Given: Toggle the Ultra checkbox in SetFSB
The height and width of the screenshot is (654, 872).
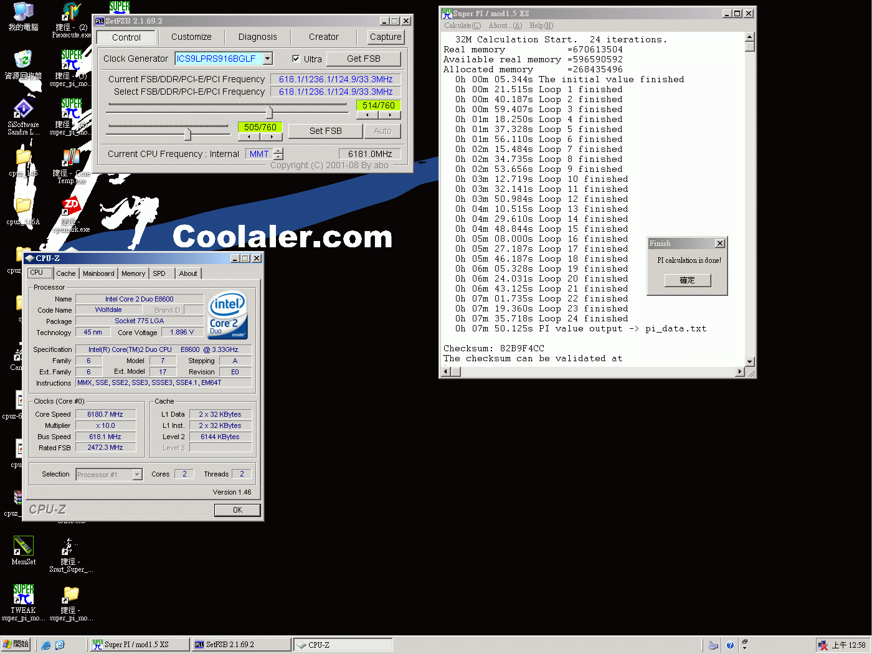Looking at the screenshot, I should pyautogui.click(x=296, y=59).
